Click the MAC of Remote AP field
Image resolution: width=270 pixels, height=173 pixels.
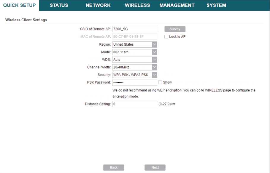[134, 37]
